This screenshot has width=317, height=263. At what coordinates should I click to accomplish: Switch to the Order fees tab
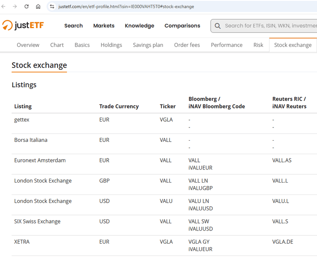[187, 45]
